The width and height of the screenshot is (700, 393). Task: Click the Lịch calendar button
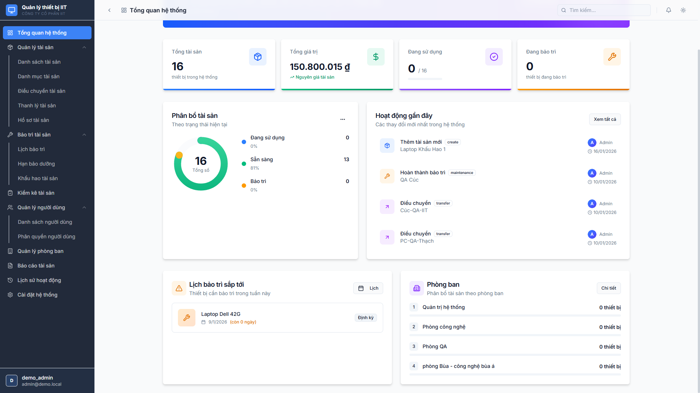[368, 288]
